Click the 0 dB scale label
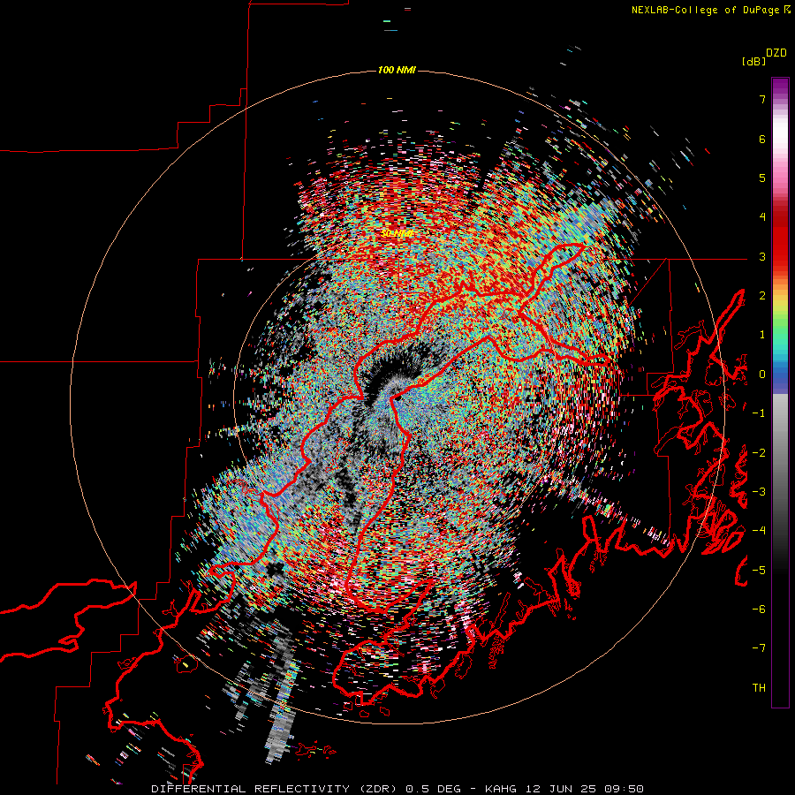The width and height of the screenshot is (795, 795). click(762, 375)
